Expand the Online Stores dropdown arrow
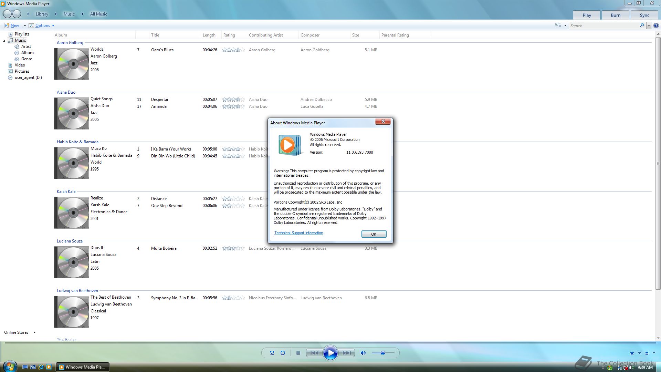This screenshot has height=372, width=661. (x=34, y=332)
